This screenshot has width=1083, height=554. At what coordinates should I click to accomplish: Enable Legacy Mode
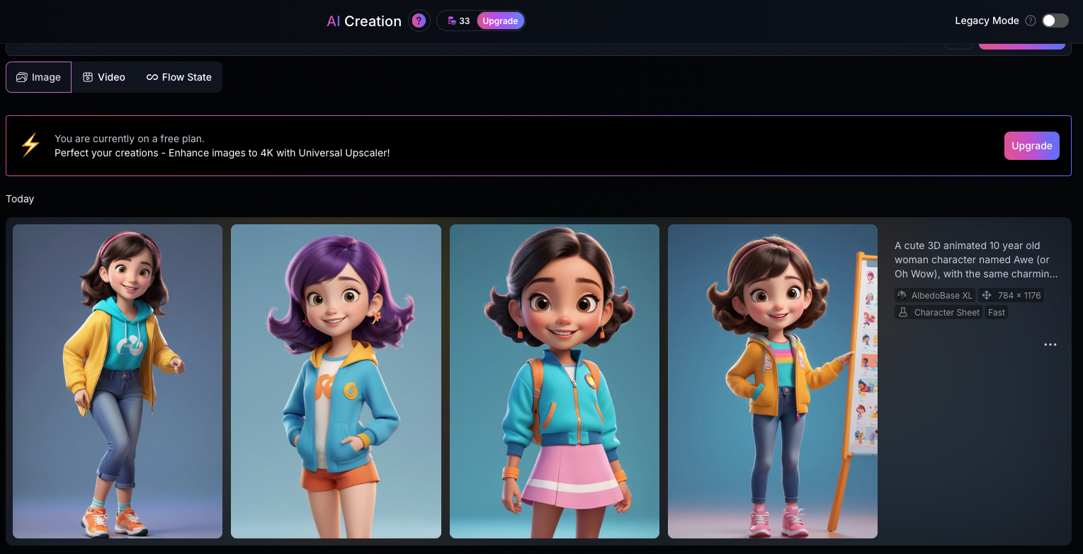coord(1055,21)
